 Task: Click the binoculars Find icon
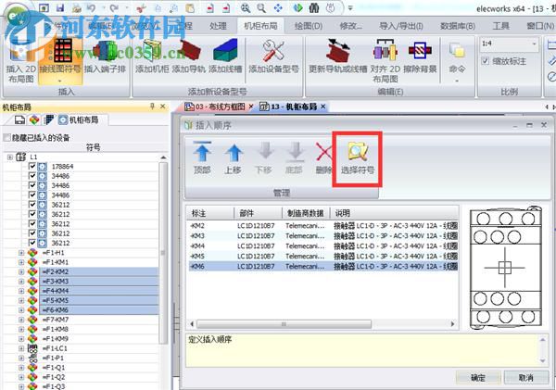314,7
